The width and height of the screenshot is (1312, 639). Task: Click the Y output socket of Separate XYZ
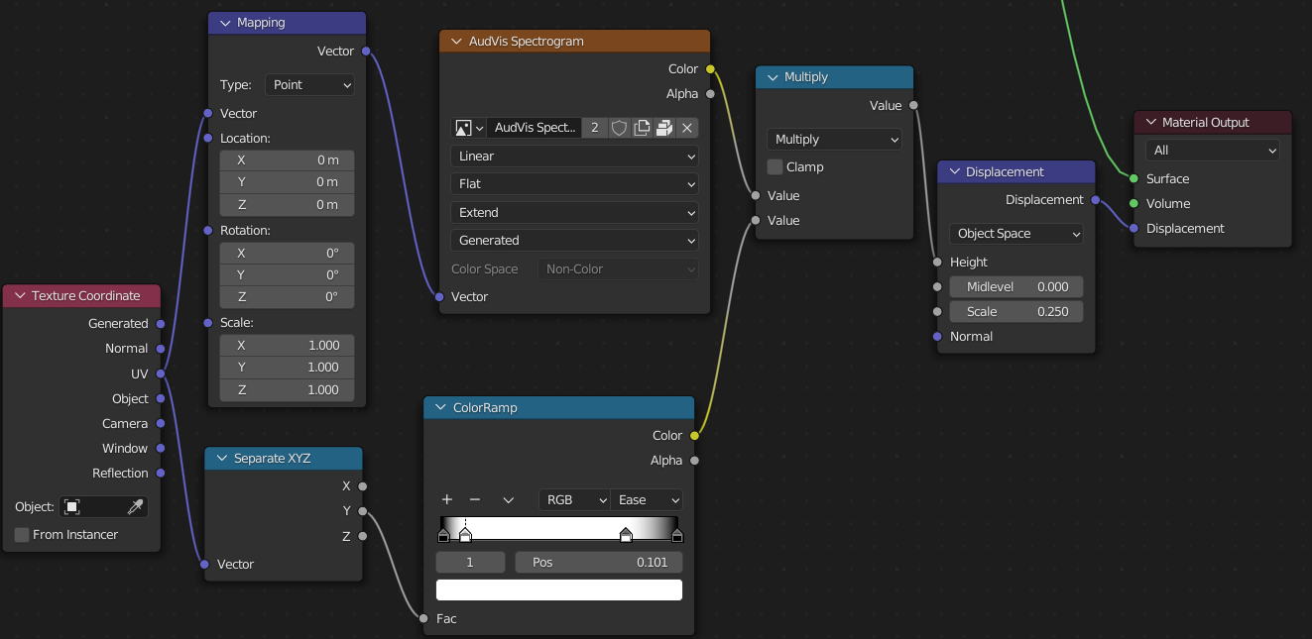(x=363, y=511)
